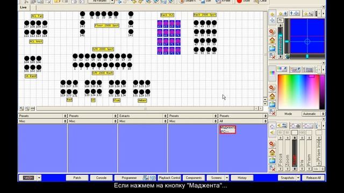Click the vertical Intensity slider
This screenshot has width=344, height=193.
pos(281,41)
